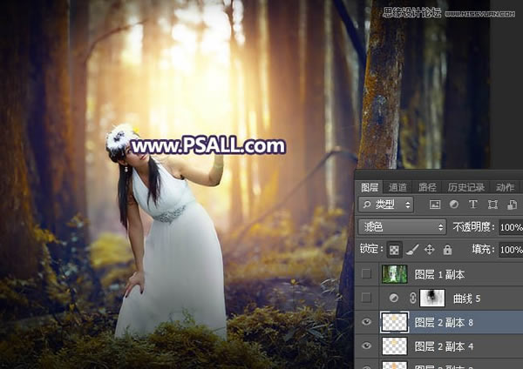Viewport: 523px width, 369px height.
Task: Switch to the 图层 tab
Action: coord(370,187)
